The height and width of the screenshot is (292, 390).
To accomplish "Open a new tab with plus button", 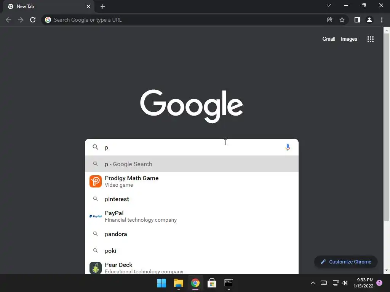I will coord(103,6).
